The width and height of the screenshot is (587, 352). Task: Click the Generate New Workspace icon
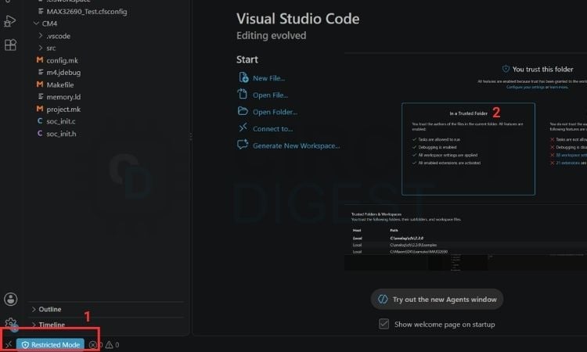point(243,145)
